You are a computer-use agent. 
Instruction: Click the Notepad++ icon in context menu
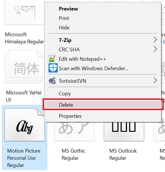pos(52,58)
